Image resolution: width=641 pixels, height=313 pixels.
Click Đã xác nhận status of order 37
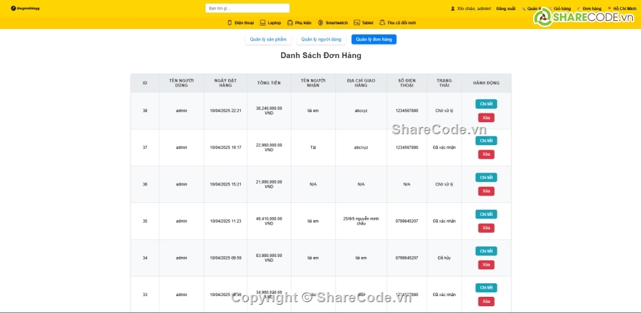coord(444,148)
